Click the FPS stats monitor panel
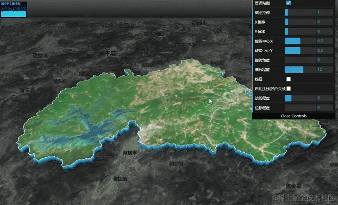The height and width of the screenshot is (205, 338). (x=14, y=10)
